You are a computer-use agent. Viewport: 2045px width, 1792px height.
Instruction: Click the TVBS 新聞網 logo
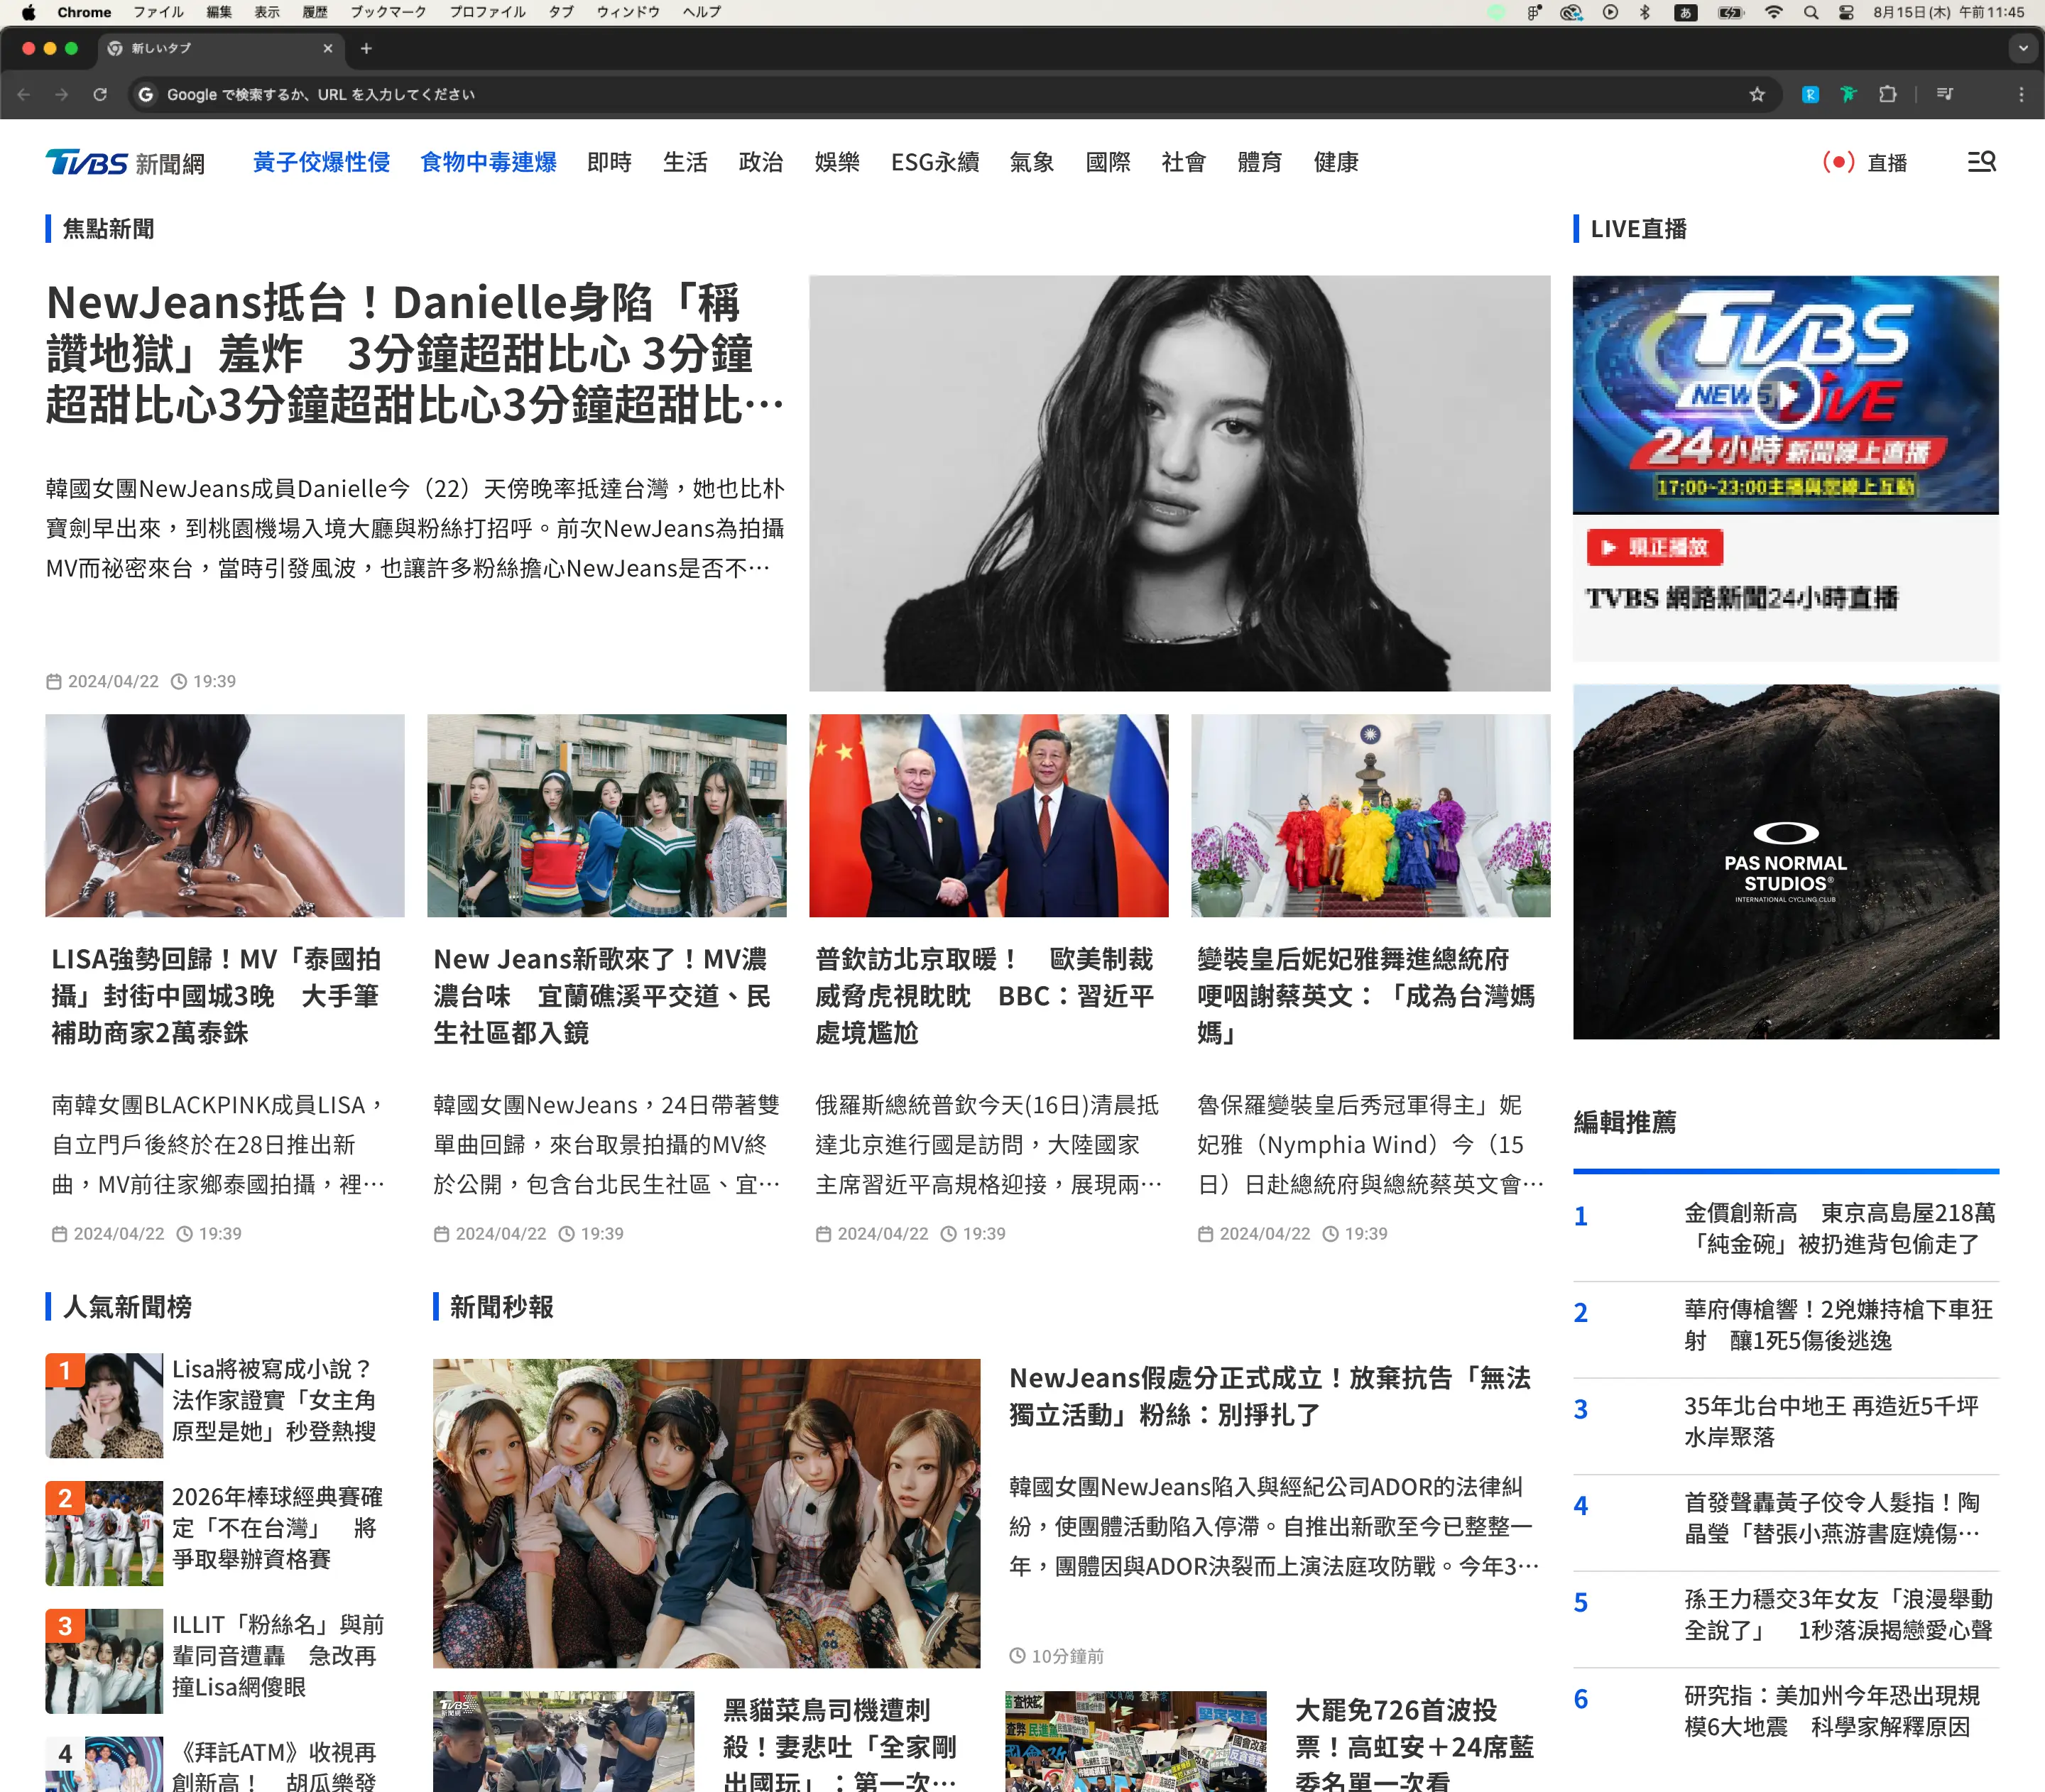coord(125,162)
